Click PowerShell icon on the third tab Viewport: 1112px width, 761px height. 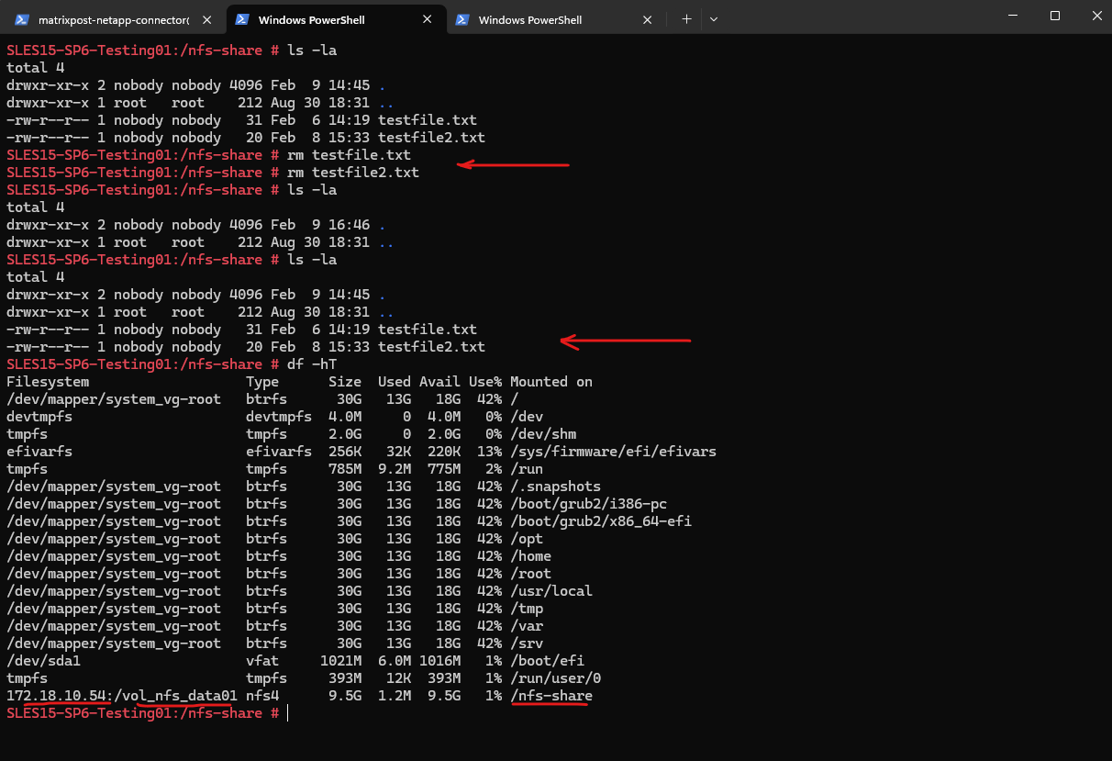coord(463,19)
